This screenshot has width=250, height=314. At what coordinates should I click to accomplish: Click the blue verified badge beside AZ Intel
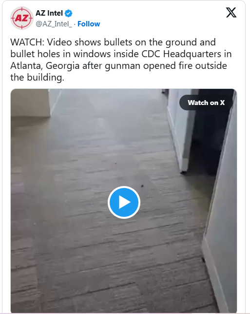tap(69, 13)
